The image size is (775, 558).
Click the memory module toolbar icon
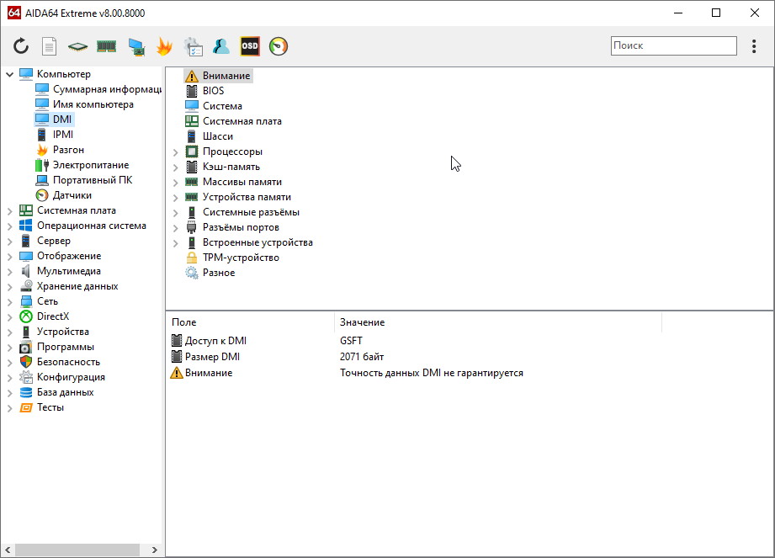coord(106,46)
